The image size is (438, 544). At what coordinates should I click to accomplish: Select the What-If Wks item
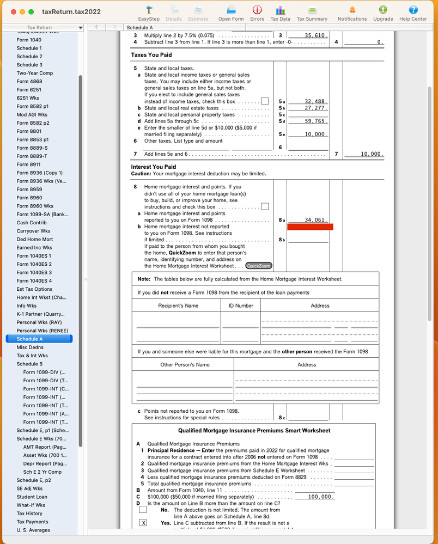[31, 505]
